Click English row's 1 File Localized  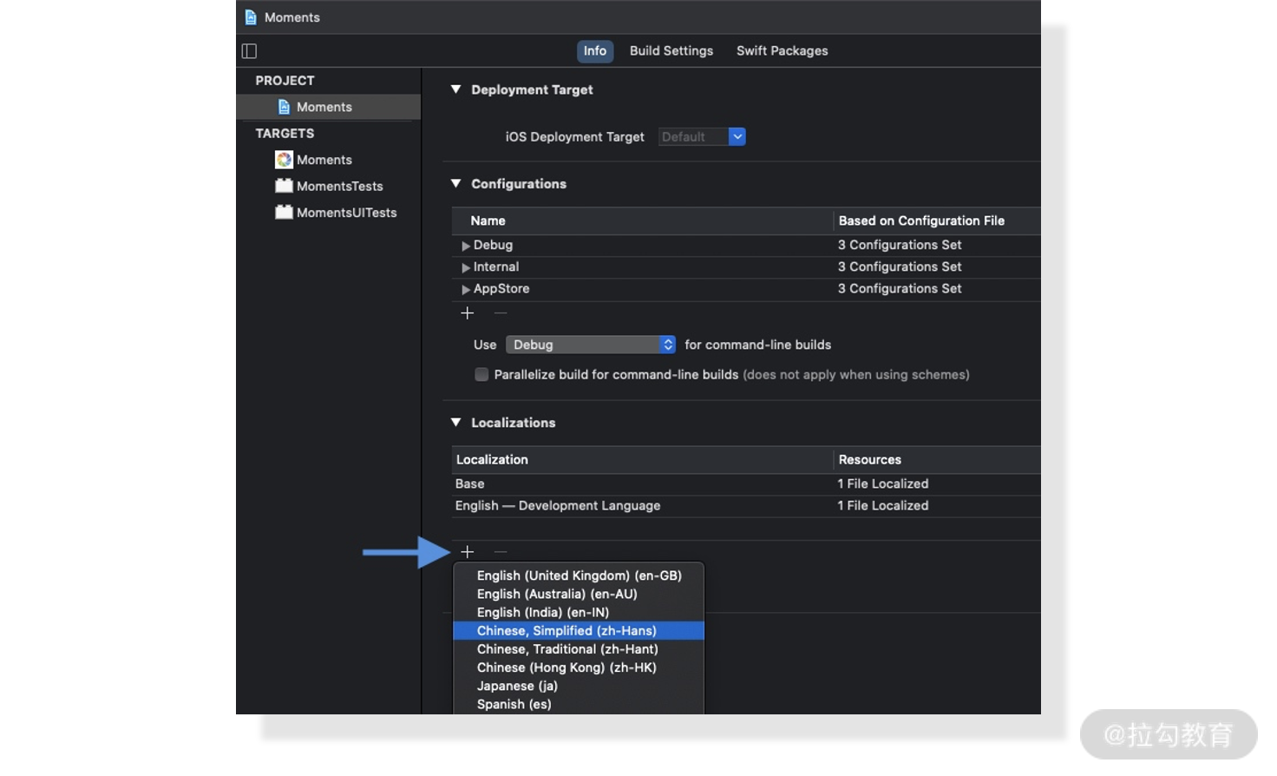point(883,505)
